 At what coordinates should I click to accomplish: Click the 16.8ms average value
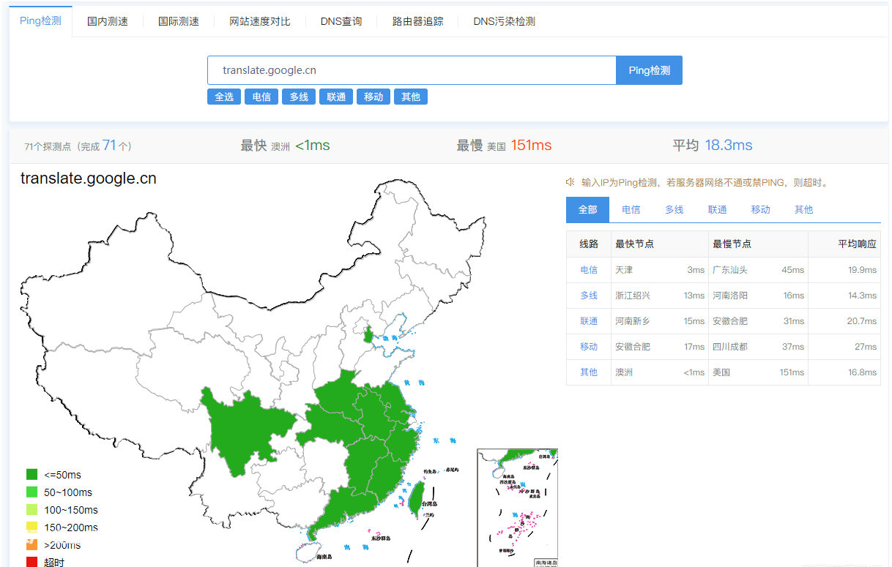coord(862,372)
